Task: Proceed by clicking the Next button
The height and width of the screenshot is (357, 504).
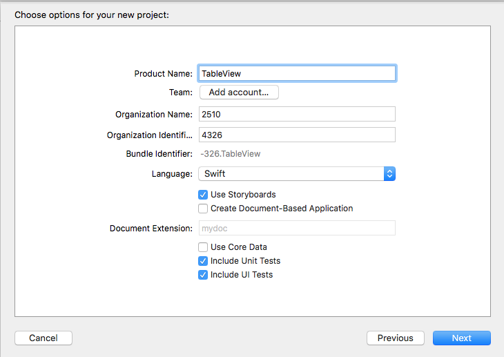Action: coord(461,338)
